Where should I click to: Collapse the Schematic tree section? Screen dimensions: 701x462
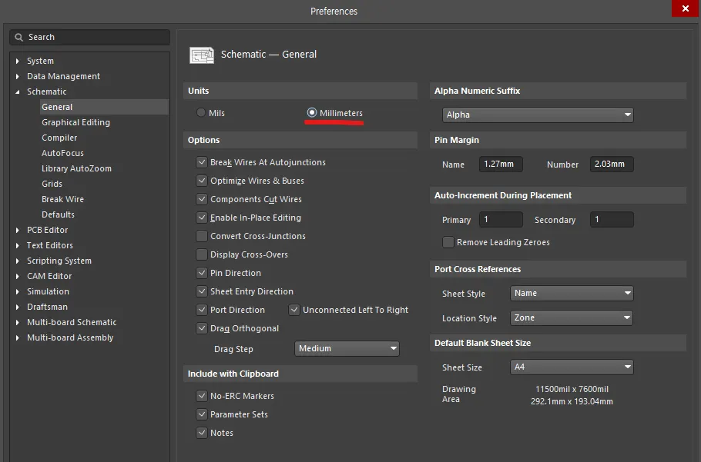coord(18,91)
